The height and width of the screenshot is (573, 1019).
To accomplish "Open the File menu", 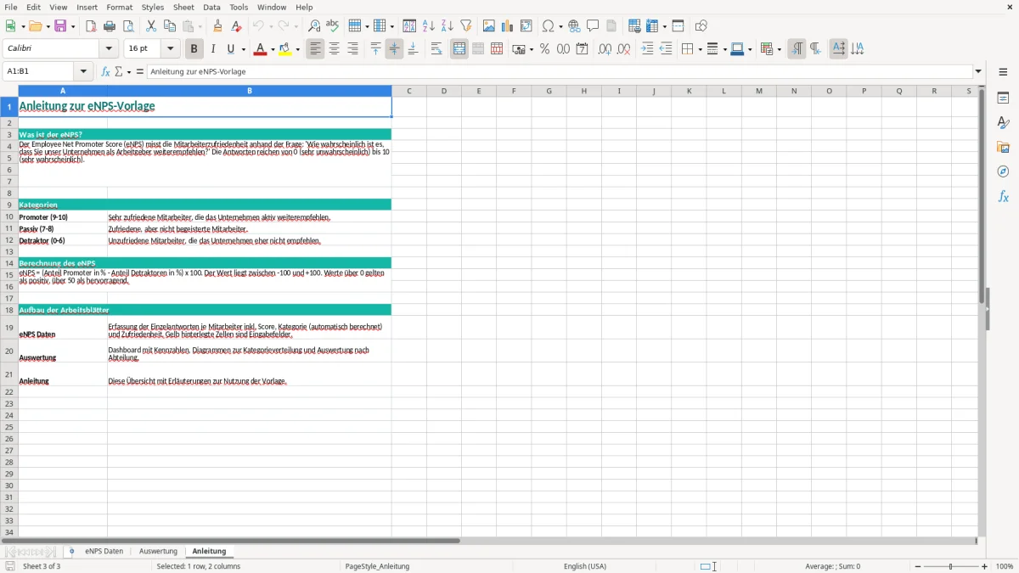I will [x=10, y=7].
